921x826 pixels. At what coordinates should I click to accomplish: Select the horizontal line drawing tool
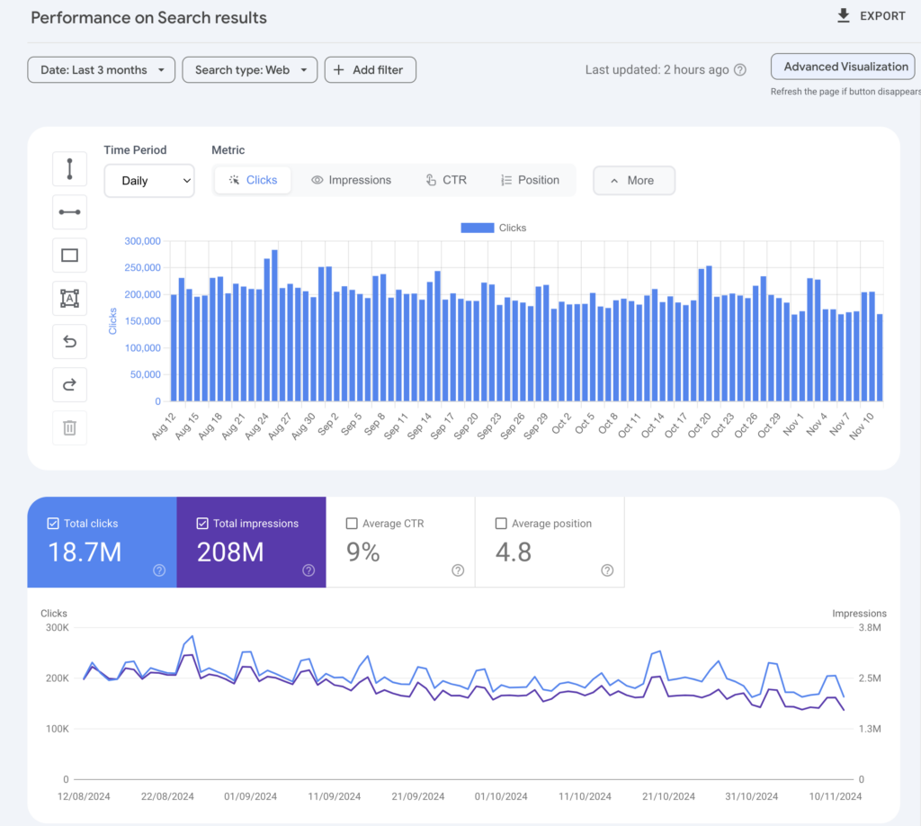click(x=70, y=212)
